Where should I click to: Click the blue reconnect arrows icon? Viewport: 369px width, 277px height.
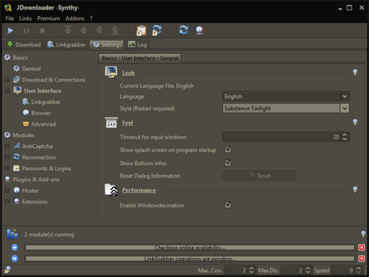(183, 30)
